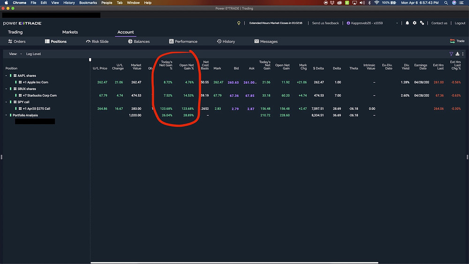The height and width of the screenshot is (264, 469).
Task: Open the notifications bell
Action: pos(407,23)
